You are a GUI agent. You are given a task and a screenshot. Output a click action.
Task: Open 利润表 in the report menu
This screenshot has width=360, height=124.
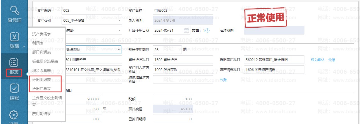(x=38, y=43)
